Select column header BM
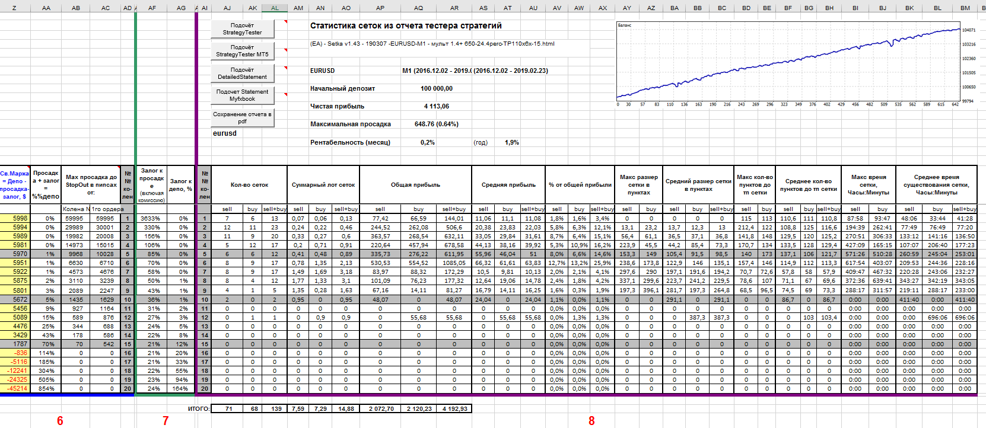This screenshot has height=428, width=986. pyautogui.click(x=965, y=8)
